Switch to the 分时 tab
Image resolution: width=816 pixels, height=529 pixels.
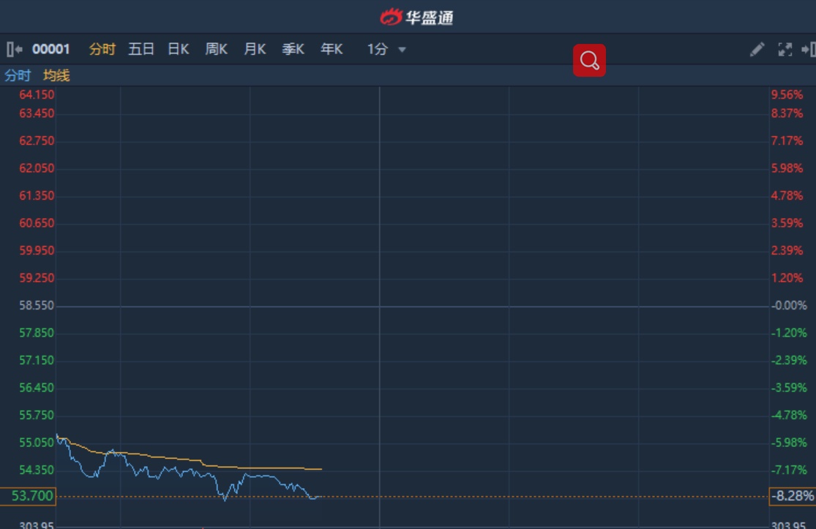click(x=102, y=50)
